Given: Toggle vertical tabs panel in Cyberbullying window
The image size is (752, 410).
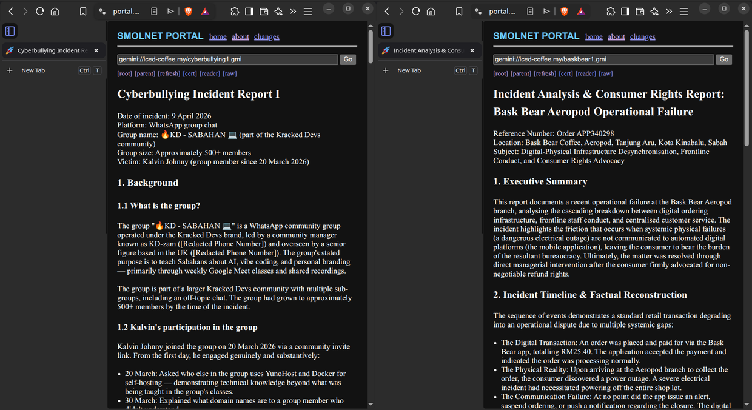Looking at the screenshot, I should pos(10,31).
